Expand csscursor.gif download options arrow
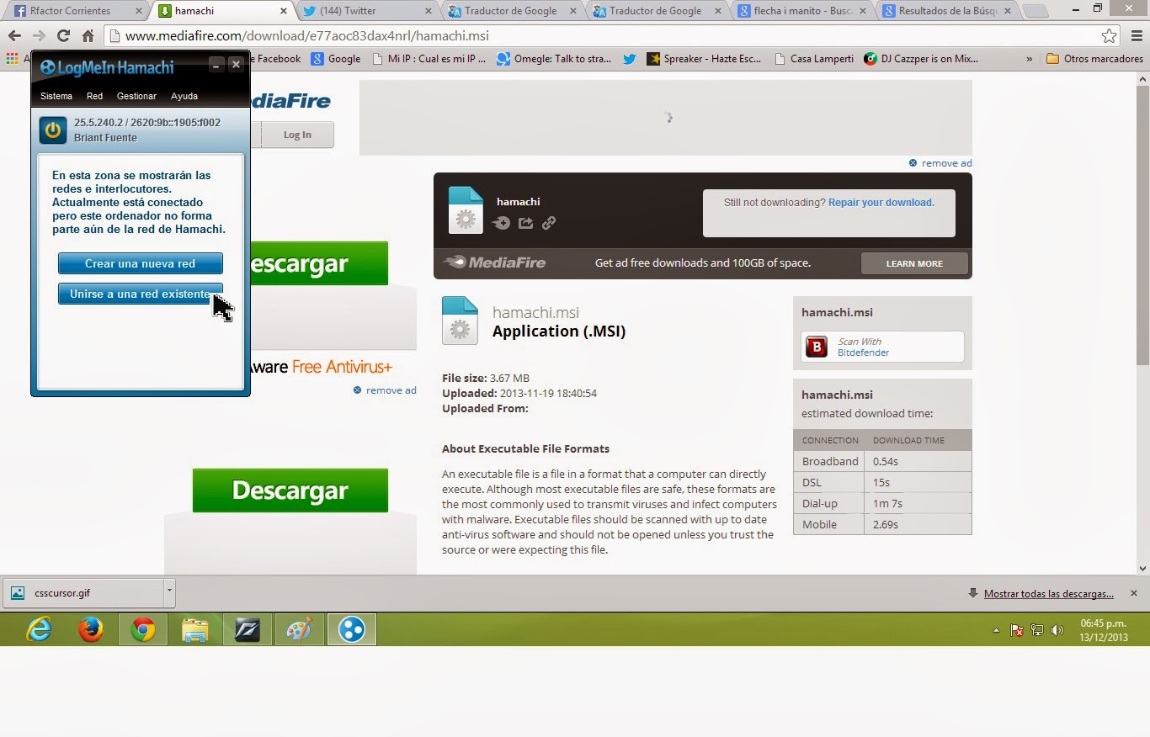 point(169,592)
